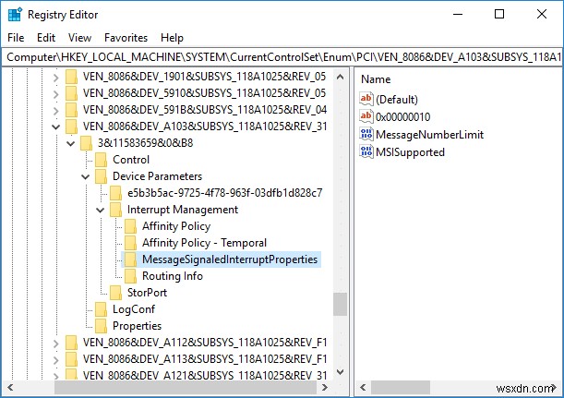Select the VEN_8086&DEV_591B folder icon

coord(71,110)
